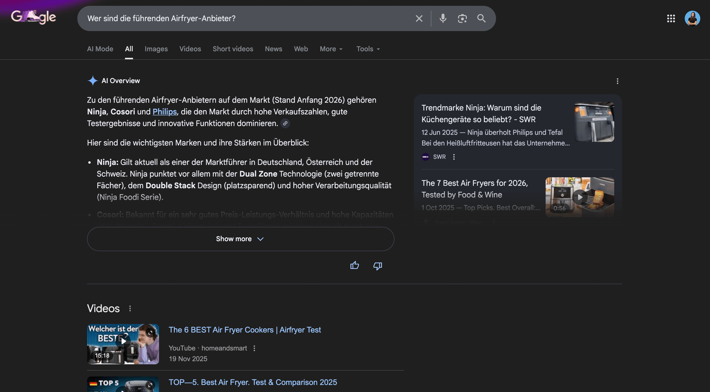Switch to AI Mode tab
This screenshot has width=710, height=392.
pyautogui.click(x=100, y=49)
